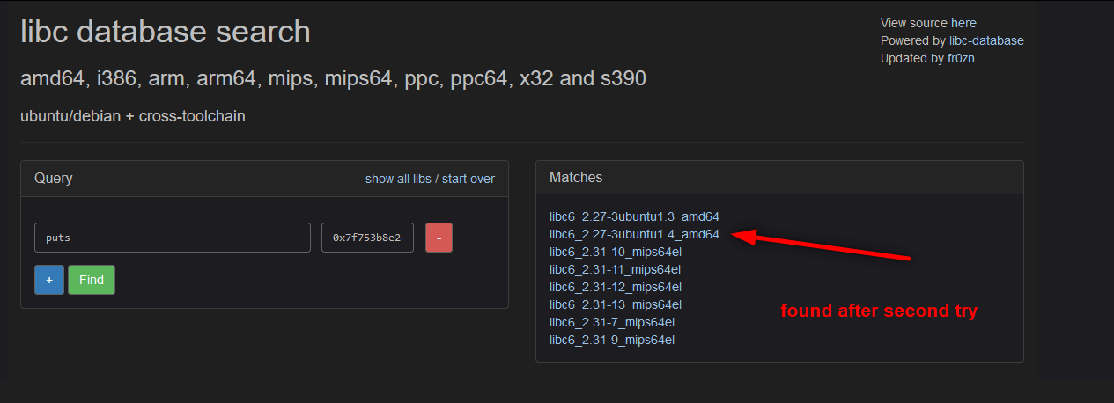The width and height of the screenshot is (1114, 403).
Task: Visit the libc-database project link
Action: coord(986,40)
